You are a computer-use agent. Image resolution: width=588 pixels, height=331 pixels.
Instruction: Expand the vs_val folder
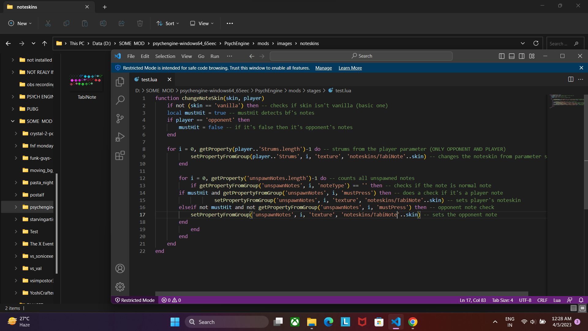click(x=16, y=268)
